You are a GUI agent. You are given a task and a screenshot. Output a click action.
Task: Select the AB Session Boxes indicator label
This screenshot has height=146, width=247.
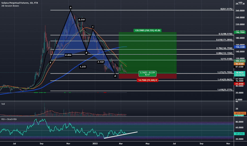10,6
